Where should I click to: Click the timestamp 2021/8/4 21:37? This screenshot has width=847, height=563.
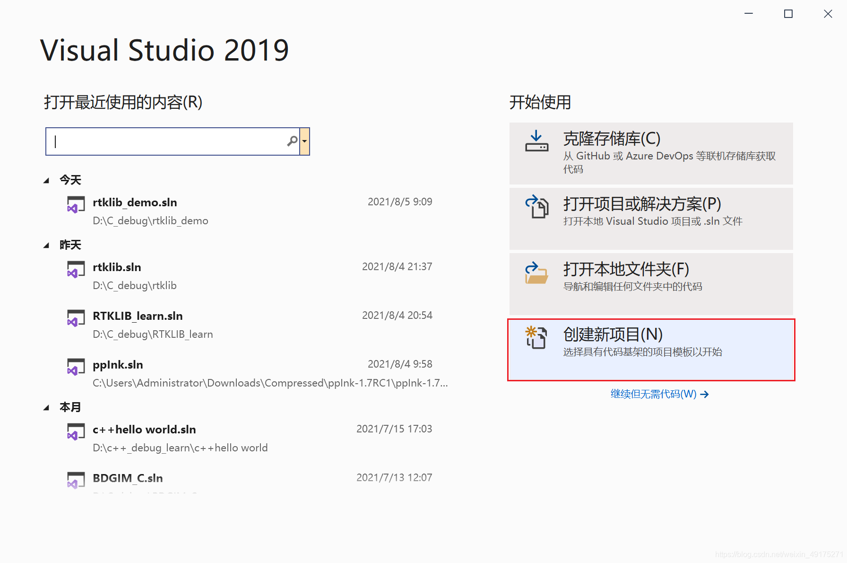[x=397, y=267]
